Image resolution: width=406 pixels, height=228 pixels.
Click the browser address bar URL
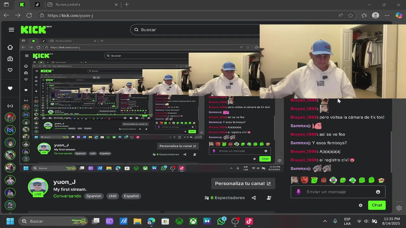tap(70, 15)
